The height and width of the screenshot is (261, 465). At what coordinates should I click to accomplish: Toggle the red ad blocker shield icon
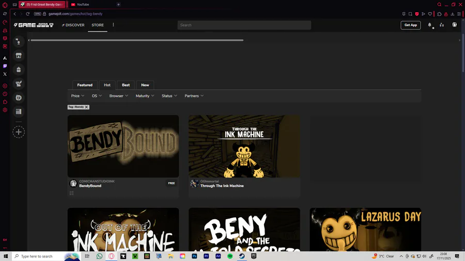pyautogui.click(x=417, y=14)
